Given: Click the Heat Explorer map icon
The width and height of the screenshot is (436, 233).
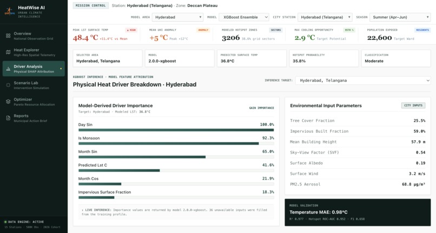Looking at the screenshot, I should pyautogui.click(x=8, y=52).
